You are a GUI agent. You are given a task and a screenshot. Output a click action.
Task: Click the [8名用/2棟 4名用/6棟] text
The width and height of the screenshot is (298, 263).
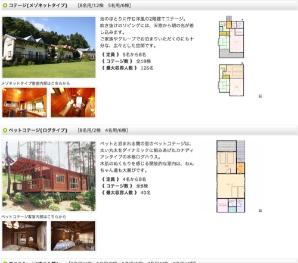(x=103, y=130)
